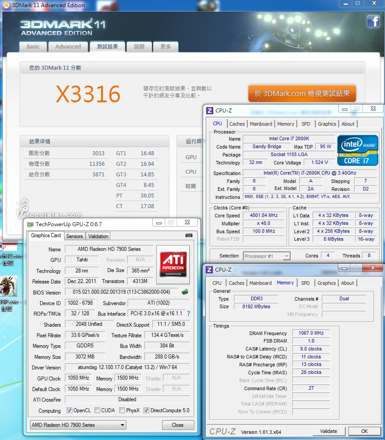
Task: Click the PT result 36.05
Action: tap(147, 196)
